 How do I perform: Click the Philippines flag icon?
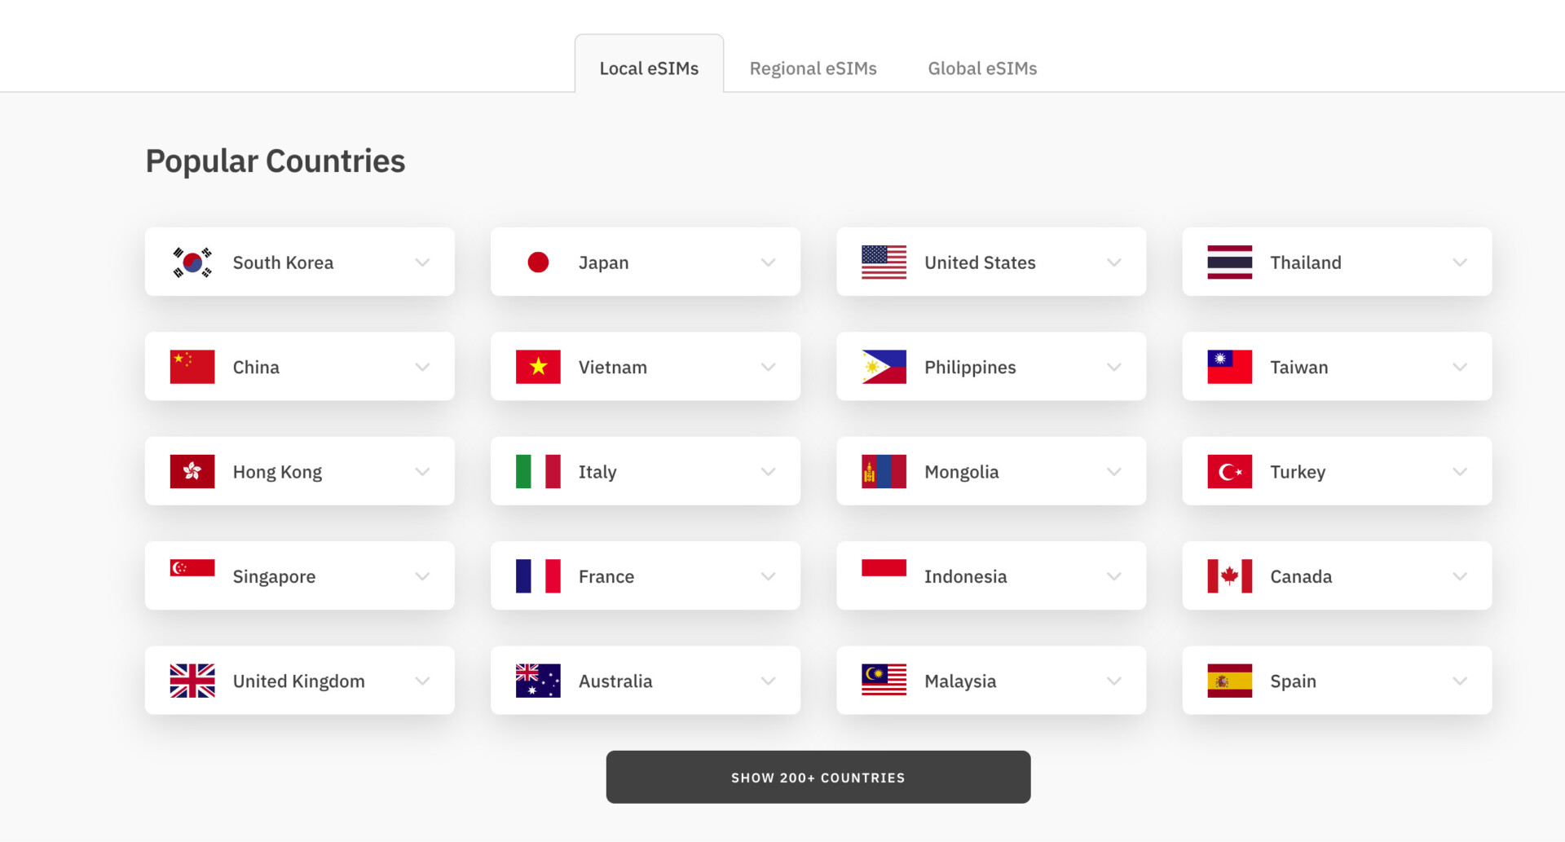click(884, 367)
